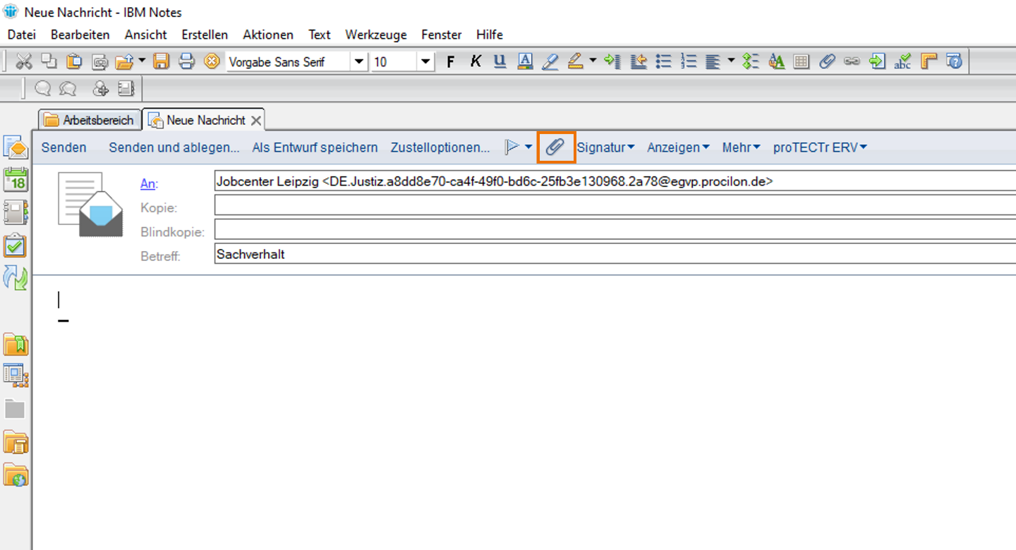Expand the proTECTr ERV dropdown
The height and width of the screenshot is (550, 1016).
coord(820,147)
